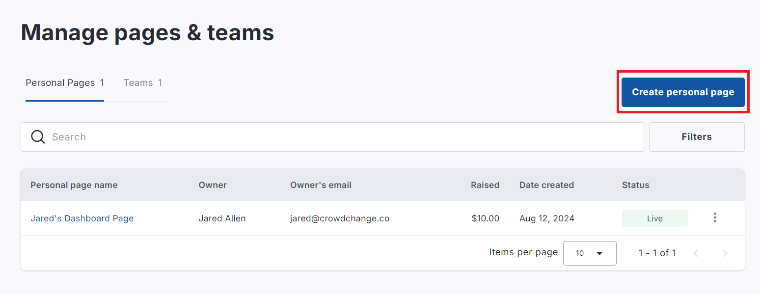Go to previous page using left chevron

coord(696,253)
